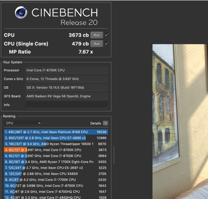
Task: Select ranking row 5 i7-8700K scoring 3664
Action: tap(56, 156)
